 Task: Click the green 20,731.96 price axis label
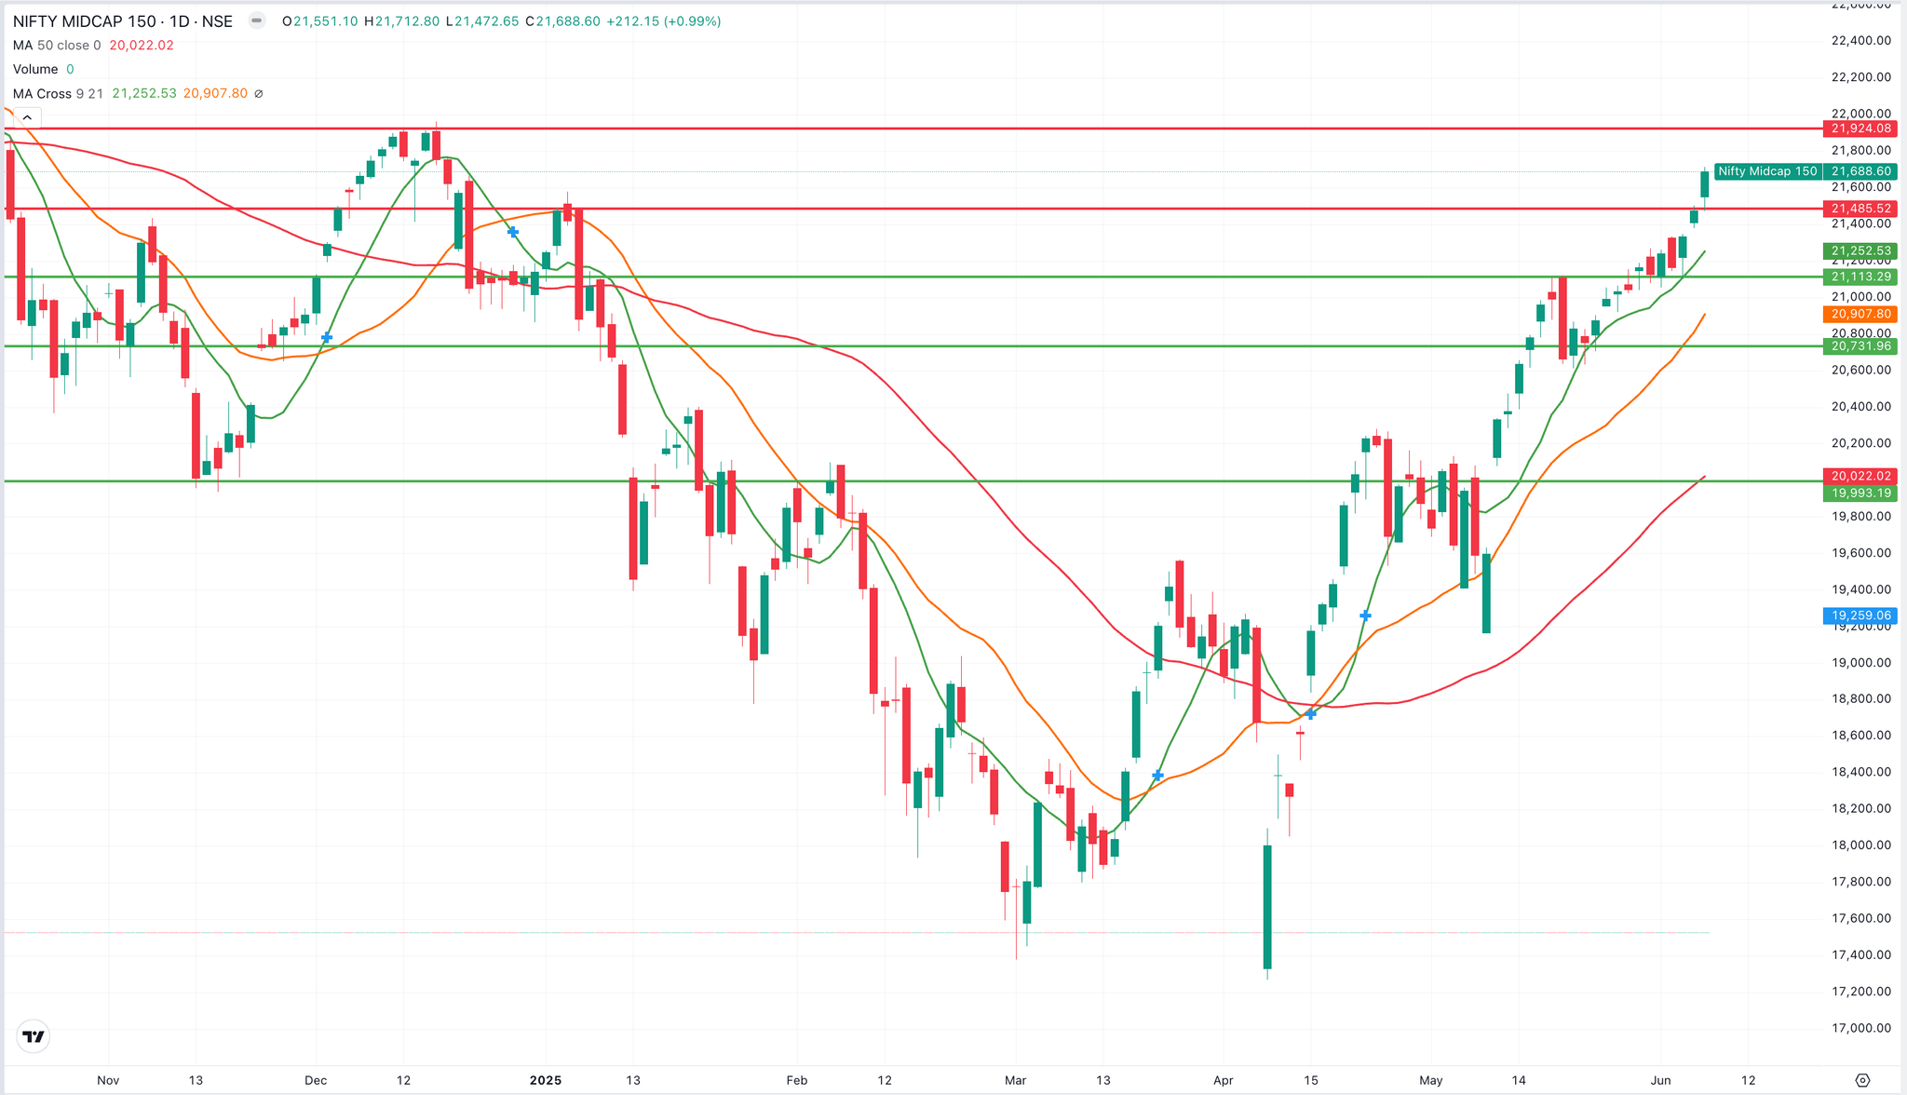(x=1860, y=345)
